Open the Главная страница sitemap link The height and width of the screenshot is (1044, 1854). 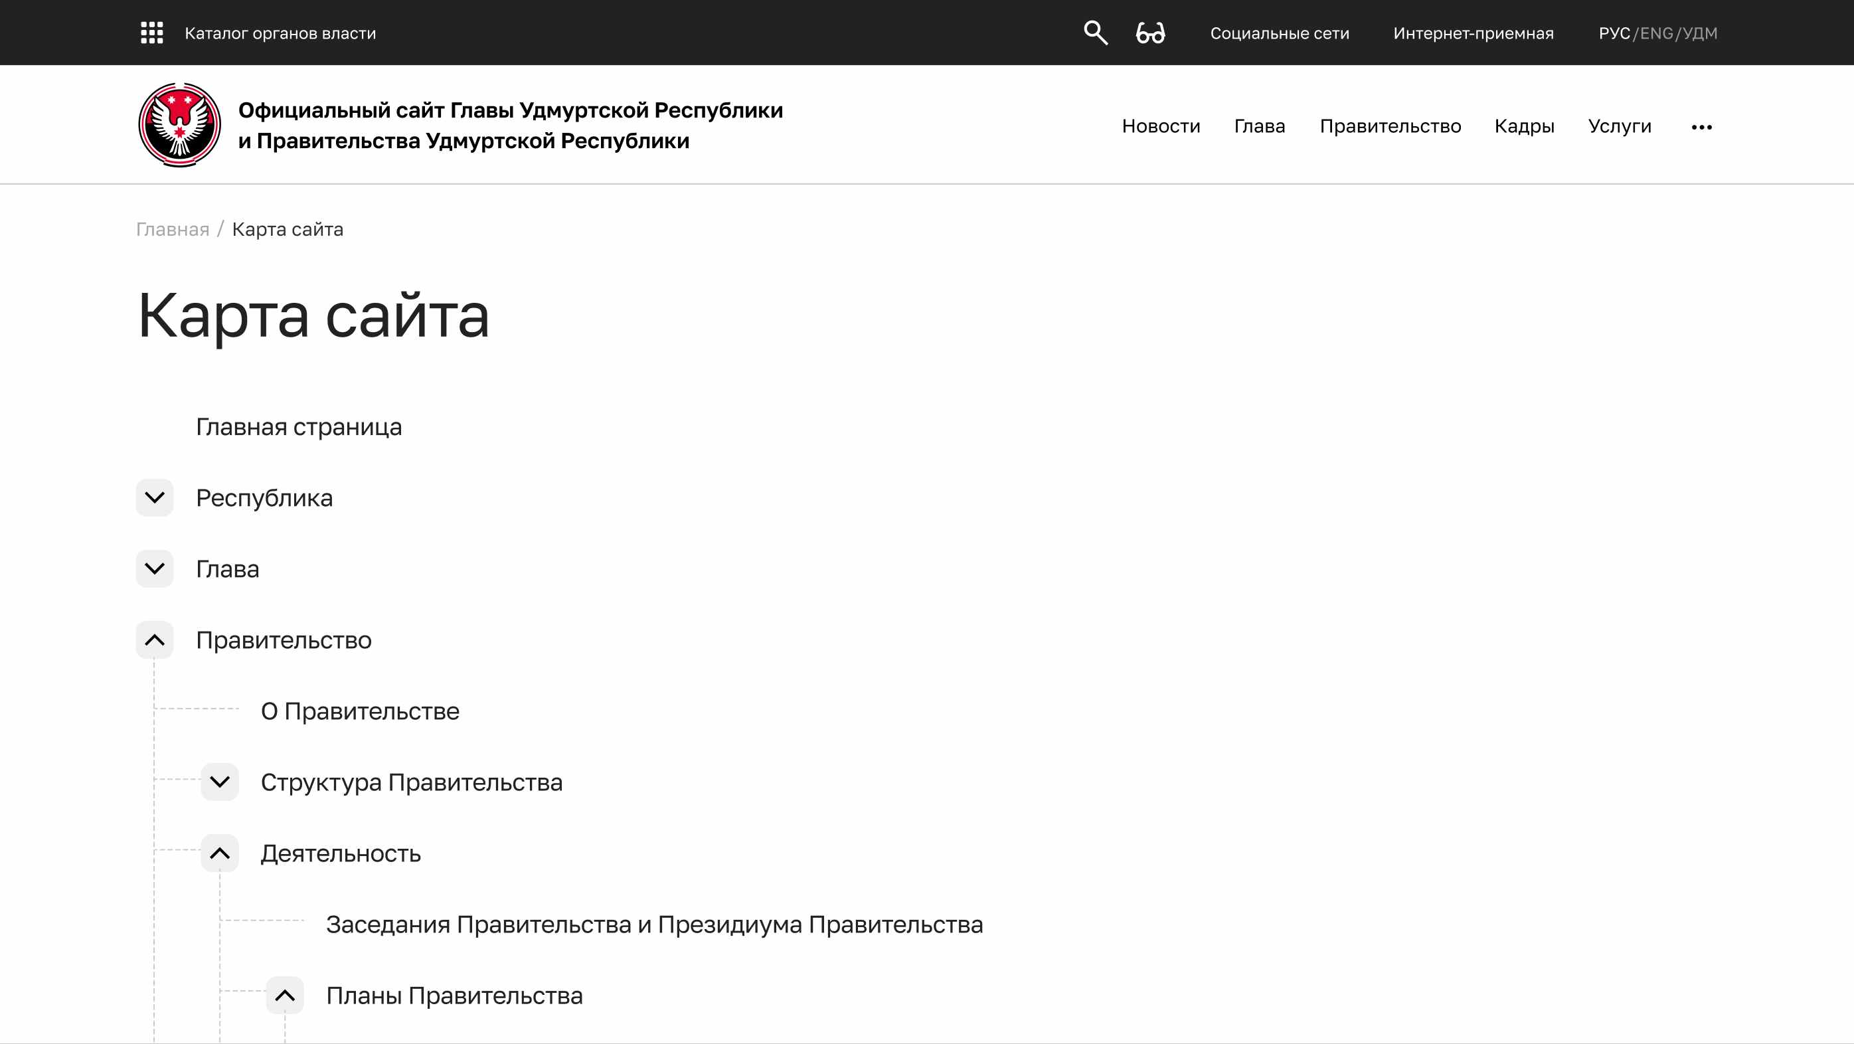click(x=299, y=427)
